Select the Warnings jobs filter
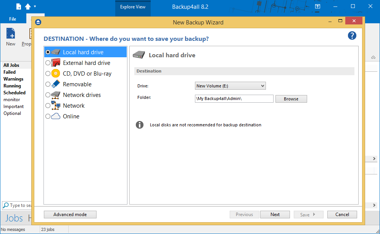 tap(13, 79)
